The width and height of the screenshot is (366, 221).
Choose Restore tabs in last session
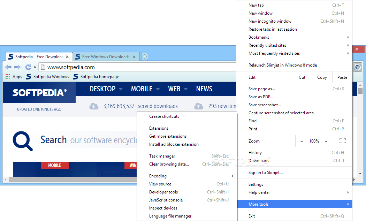[x=294, y=29]
